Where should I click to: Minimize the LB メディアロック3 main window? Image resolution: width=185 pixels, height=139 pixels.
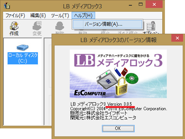pos(131,5)
